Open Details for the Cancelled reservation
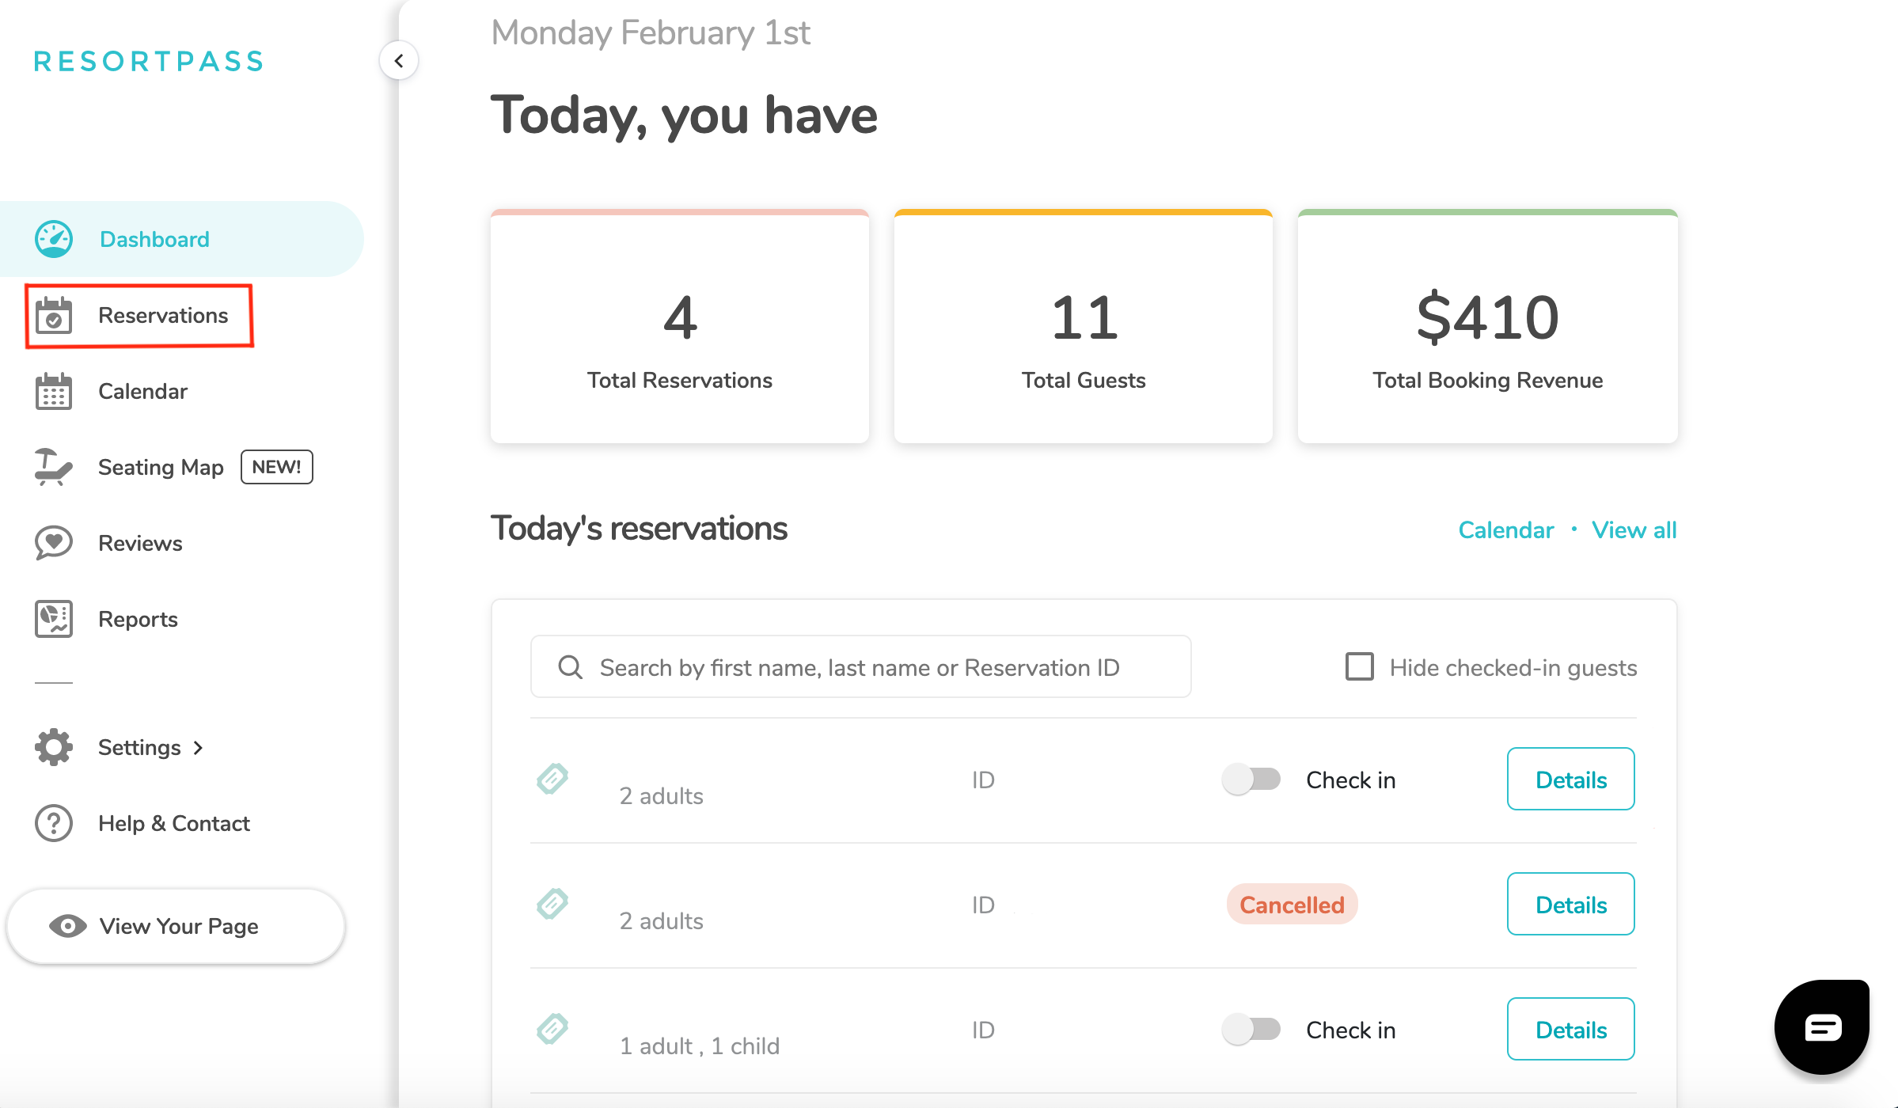 tap(1570, 905)
